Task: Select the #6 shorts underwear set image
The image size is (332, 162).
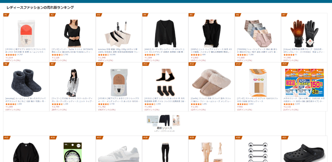Action: 258,34
